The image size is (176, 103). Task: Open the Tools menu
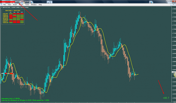(27, 5)
